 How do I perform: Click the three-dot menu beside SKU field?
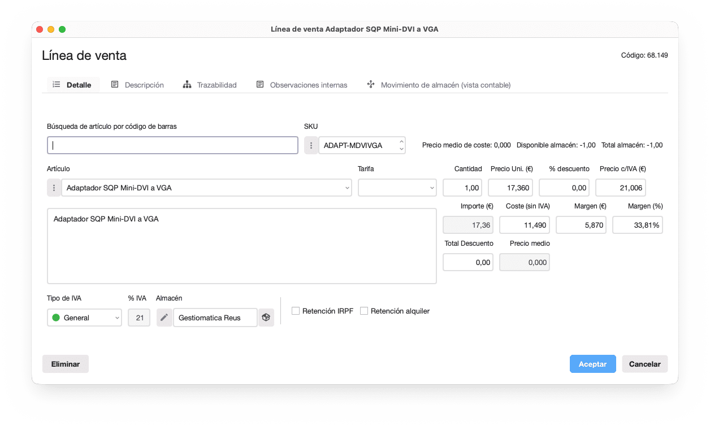(311, 145)
